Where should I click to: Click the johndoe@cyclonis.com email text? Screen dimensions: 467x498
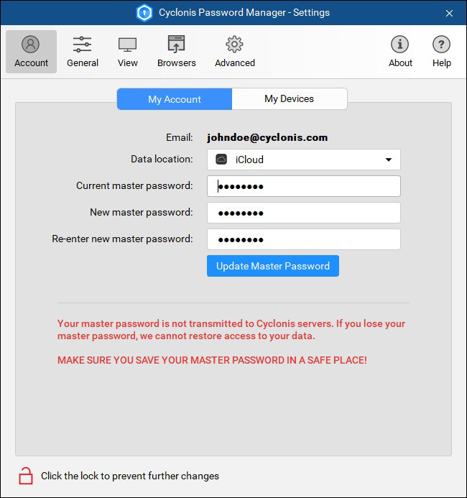click(x=267, y=137)
